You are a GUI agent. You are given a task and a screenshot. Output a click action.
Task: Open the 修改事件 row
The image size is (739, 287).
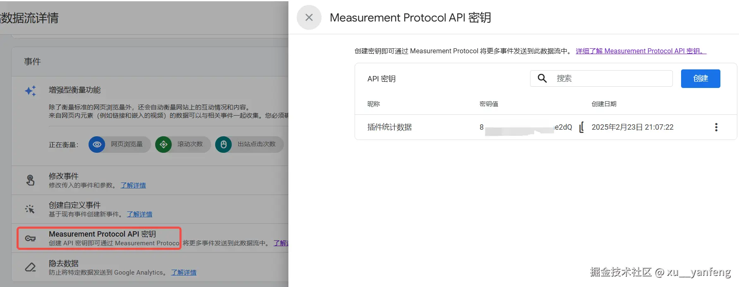[150, 180]
